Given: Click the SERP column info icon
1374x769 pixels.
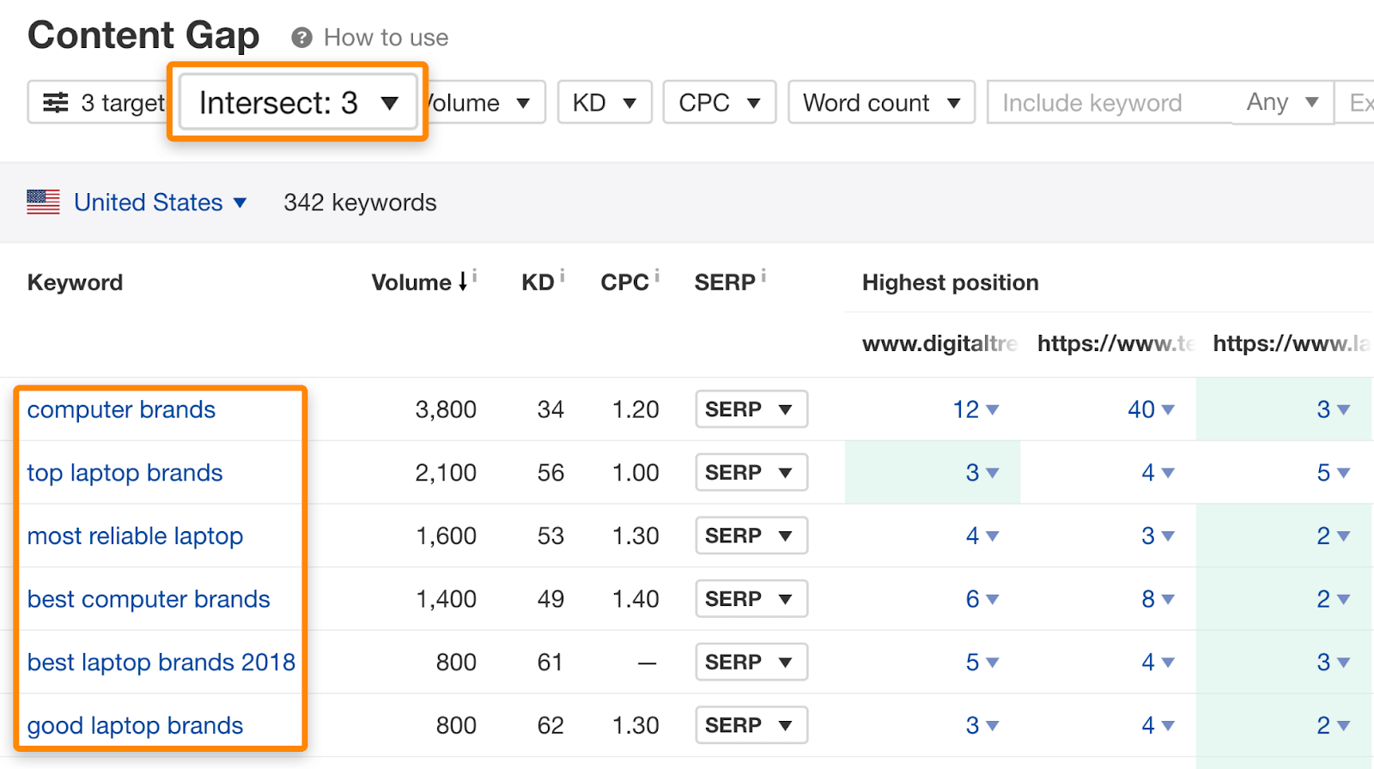Looking at the screenshot, I should (763, 276).
